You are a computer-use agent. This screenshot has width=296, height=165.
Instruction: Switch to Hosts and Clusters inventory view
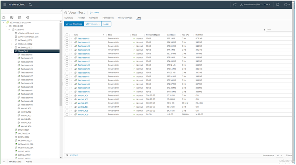click(4, 17)
